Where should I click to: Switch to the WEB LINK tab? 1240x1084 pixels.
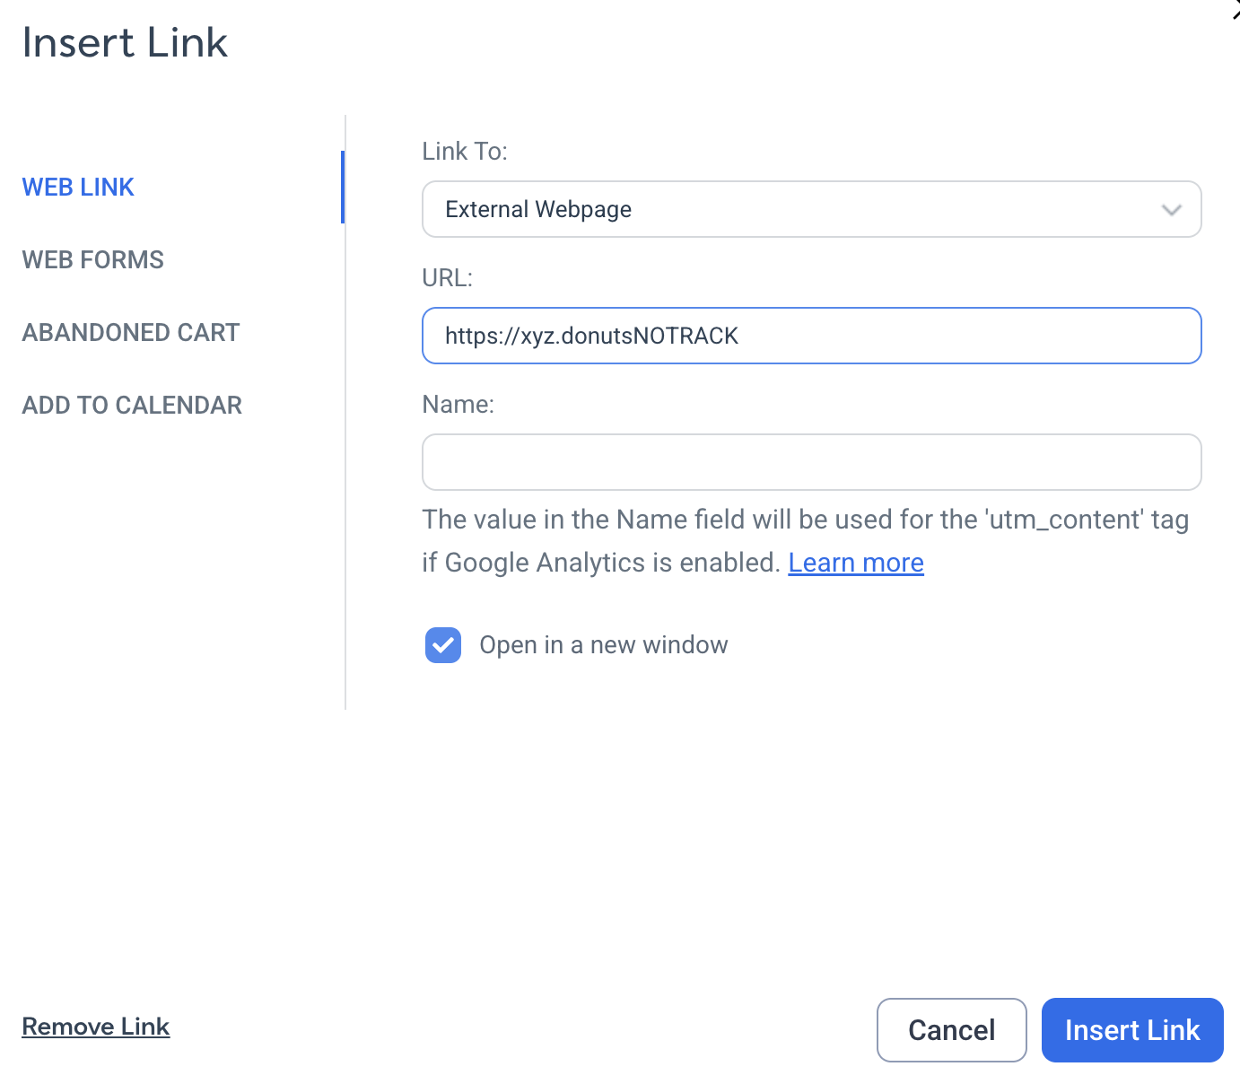[x=78, y=187]
